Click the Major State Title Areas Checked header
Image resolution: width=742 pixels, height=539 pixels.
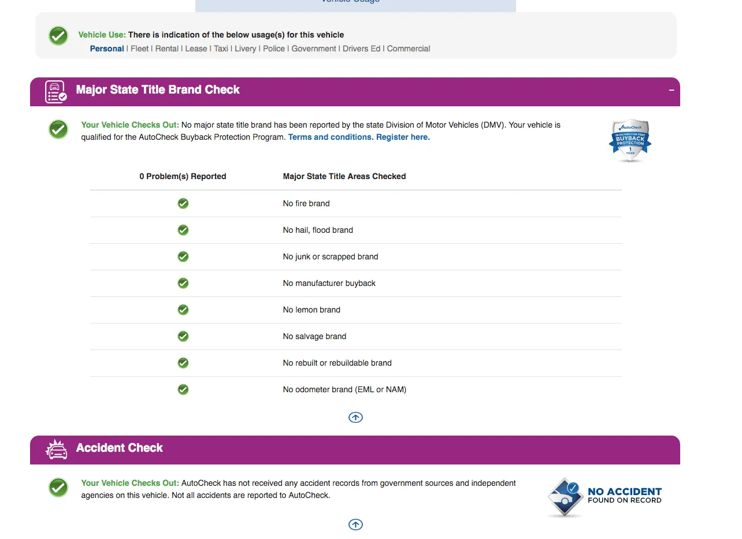pyautogui.click(x=344, y=176)
